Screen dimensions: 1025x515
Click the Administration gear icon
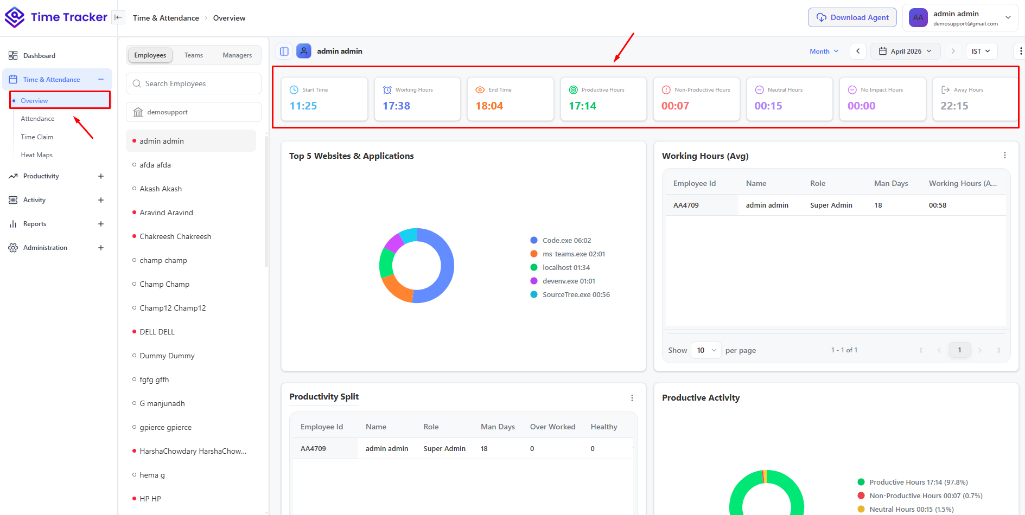[x=13, y=248]
